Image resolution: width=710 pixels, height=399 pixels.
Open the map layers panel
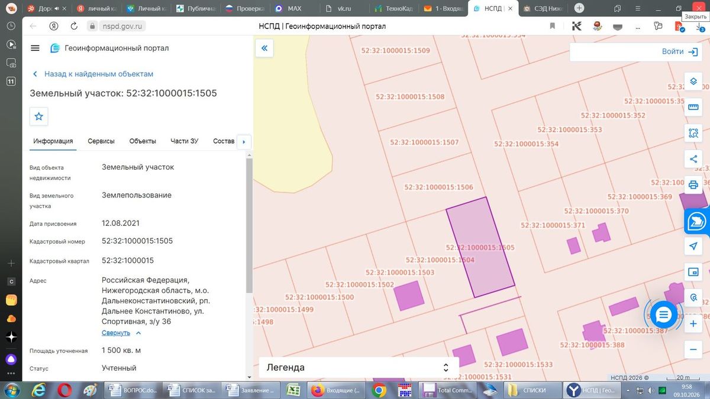(693, 82)
